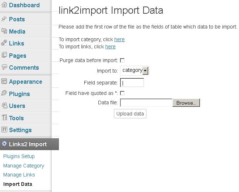This screenshot has height=192, width=239.
Task: Go to Manage Category submenu
Action: tap(24, 166)
